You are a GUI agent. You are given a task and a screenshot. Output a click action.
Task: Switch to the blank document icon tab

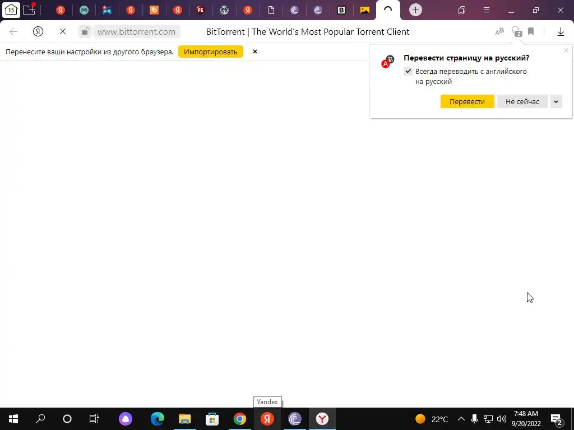271,10
